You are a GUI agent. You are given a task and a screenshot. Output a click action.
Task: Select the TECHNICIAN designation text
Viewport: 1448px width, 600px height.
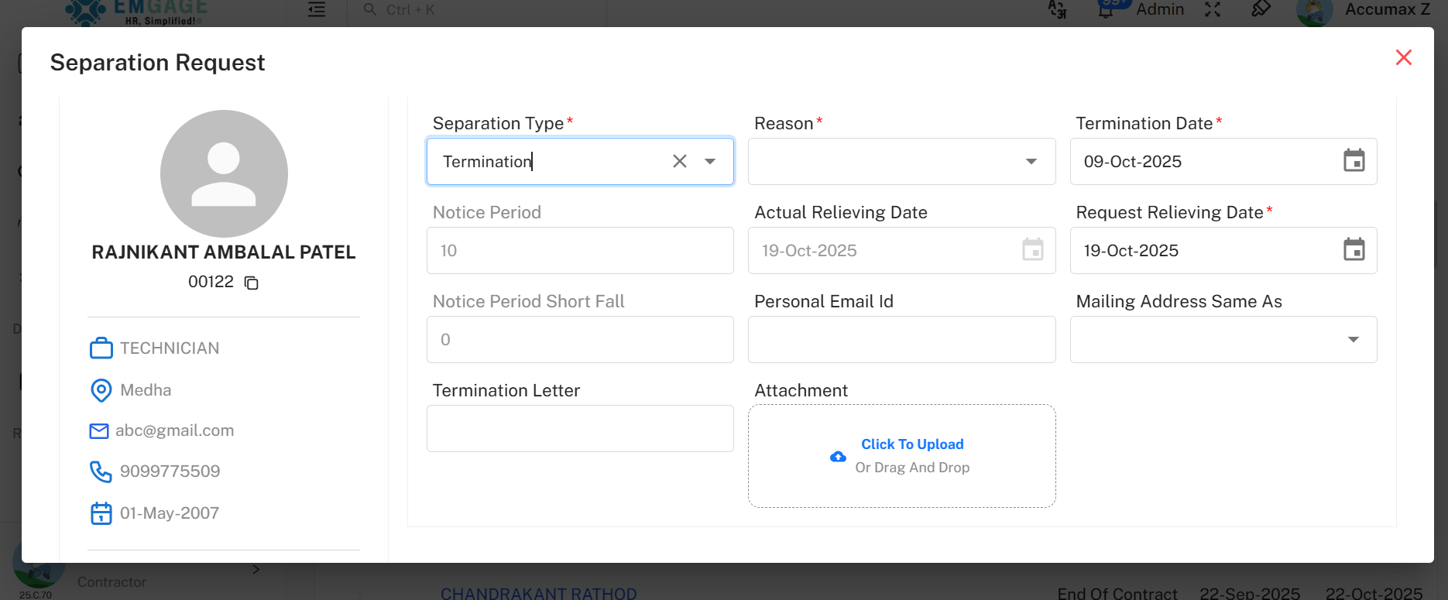[170, 348]
